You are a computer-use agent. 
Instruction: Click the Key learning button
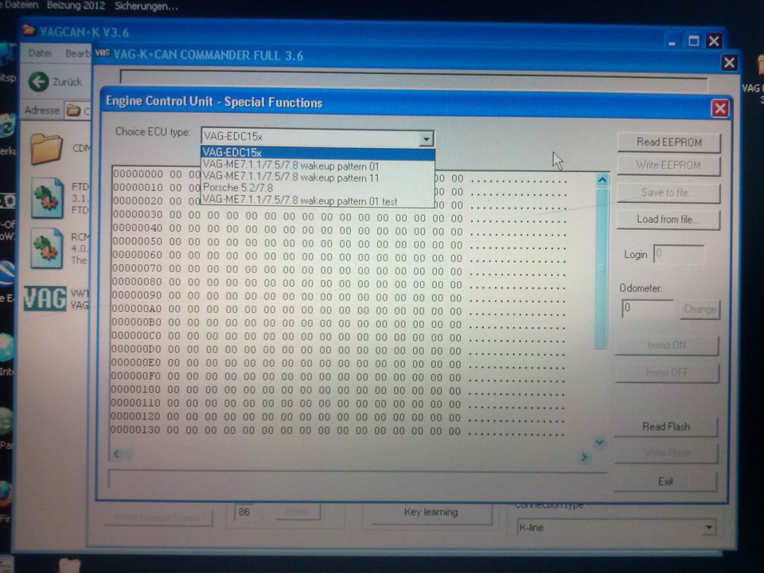tap(431, 513)
